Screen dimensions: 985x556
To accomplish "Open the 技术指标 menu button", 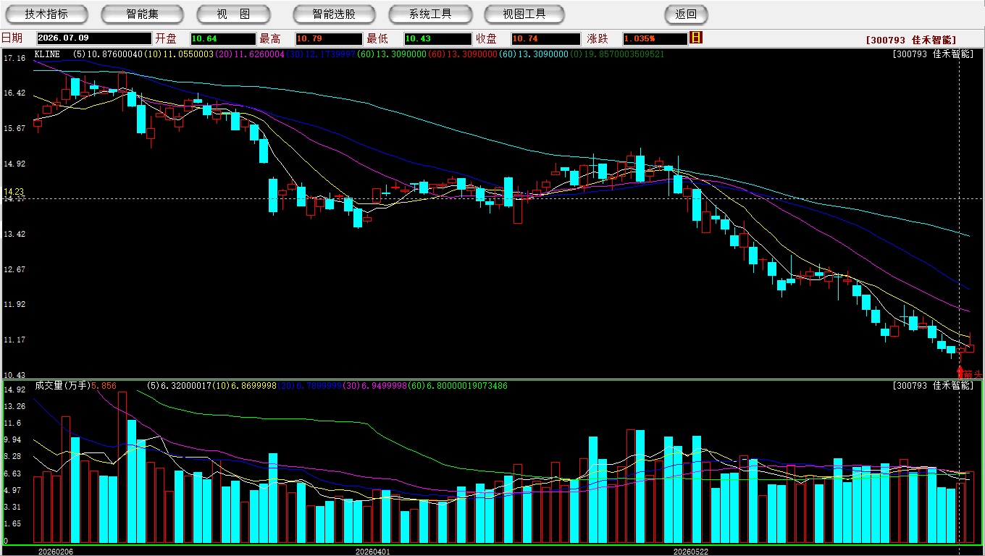I will 46,14.
